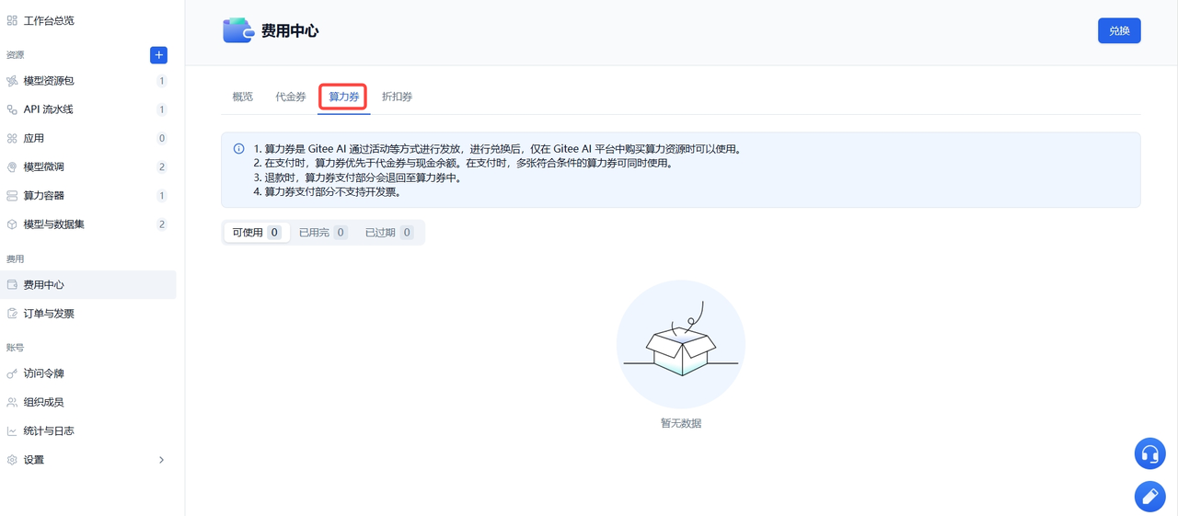Image resolution: width=1178 pixels, height=516 pixels.
Task: Click the 模型资源包 sidebar icon
Action: (12, 81)
